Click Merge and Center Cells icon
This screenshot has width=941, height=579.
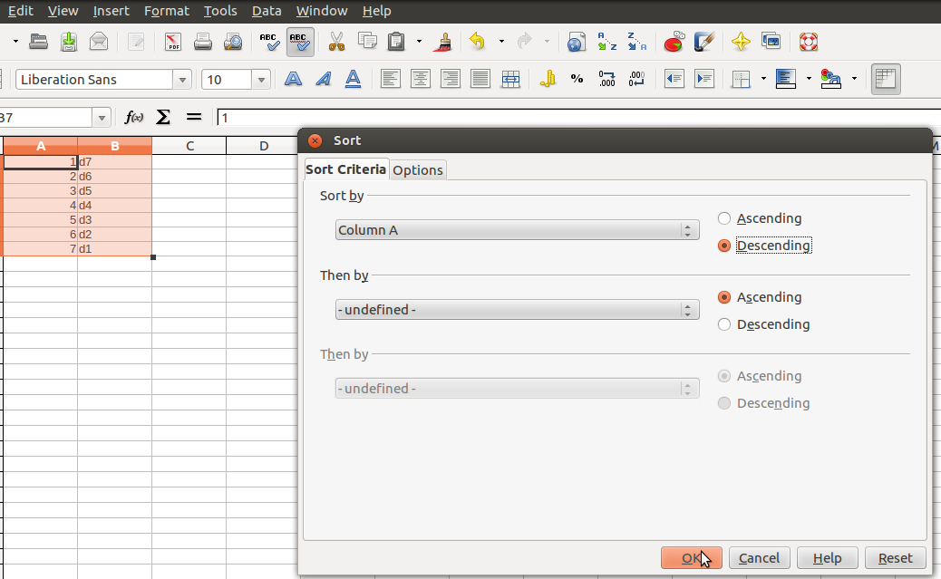(510, 79)
